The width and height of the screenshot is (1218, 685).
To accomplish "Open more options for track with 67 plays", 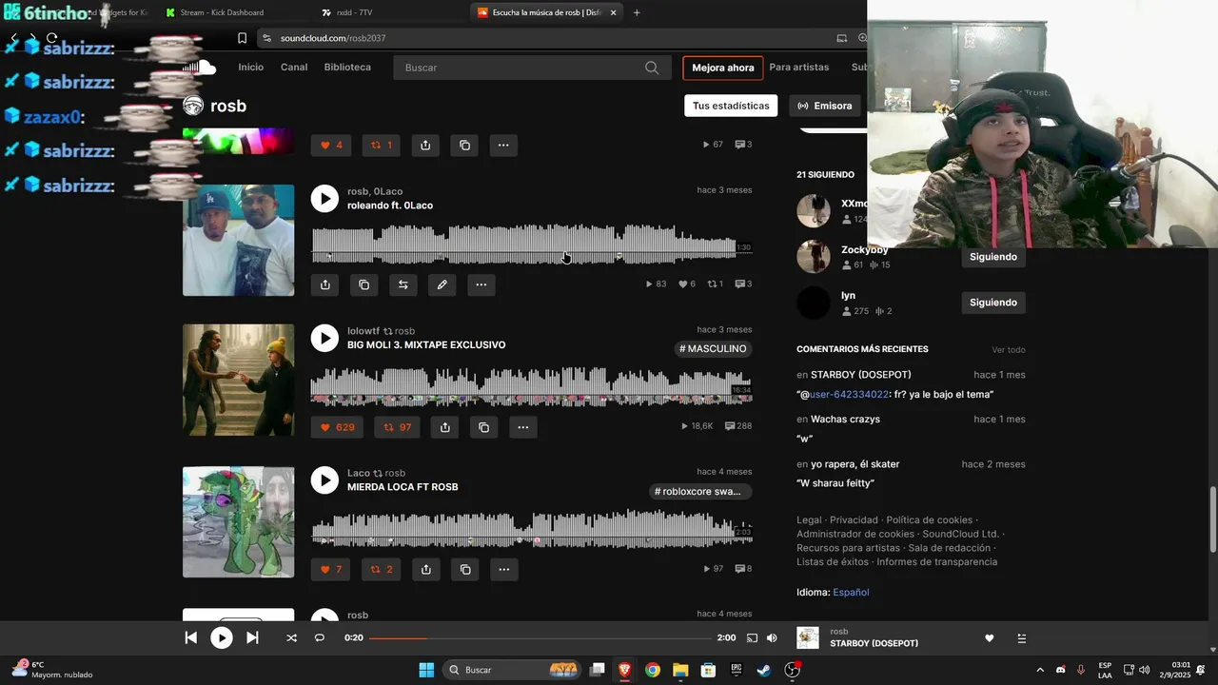I will (503, 145).
